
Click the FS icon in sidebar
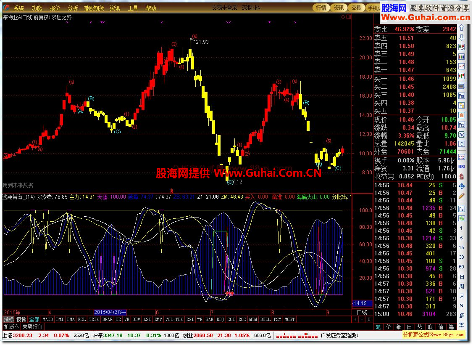point(462,209)
